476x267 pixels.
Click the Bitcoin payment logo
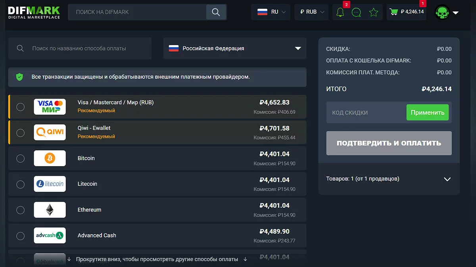[x=50, y=158]
